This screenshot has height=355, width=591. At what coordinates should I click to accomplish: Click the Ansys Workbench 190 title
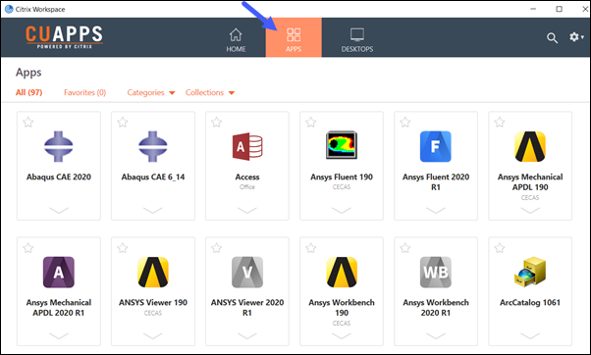(342, 308)
